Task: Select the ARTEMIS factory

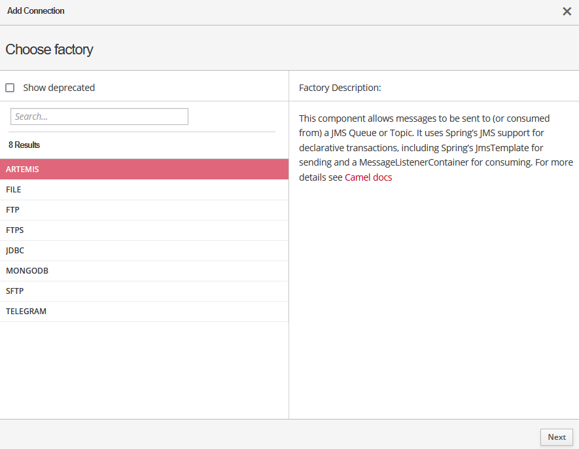Action: [x=144, y=169]
